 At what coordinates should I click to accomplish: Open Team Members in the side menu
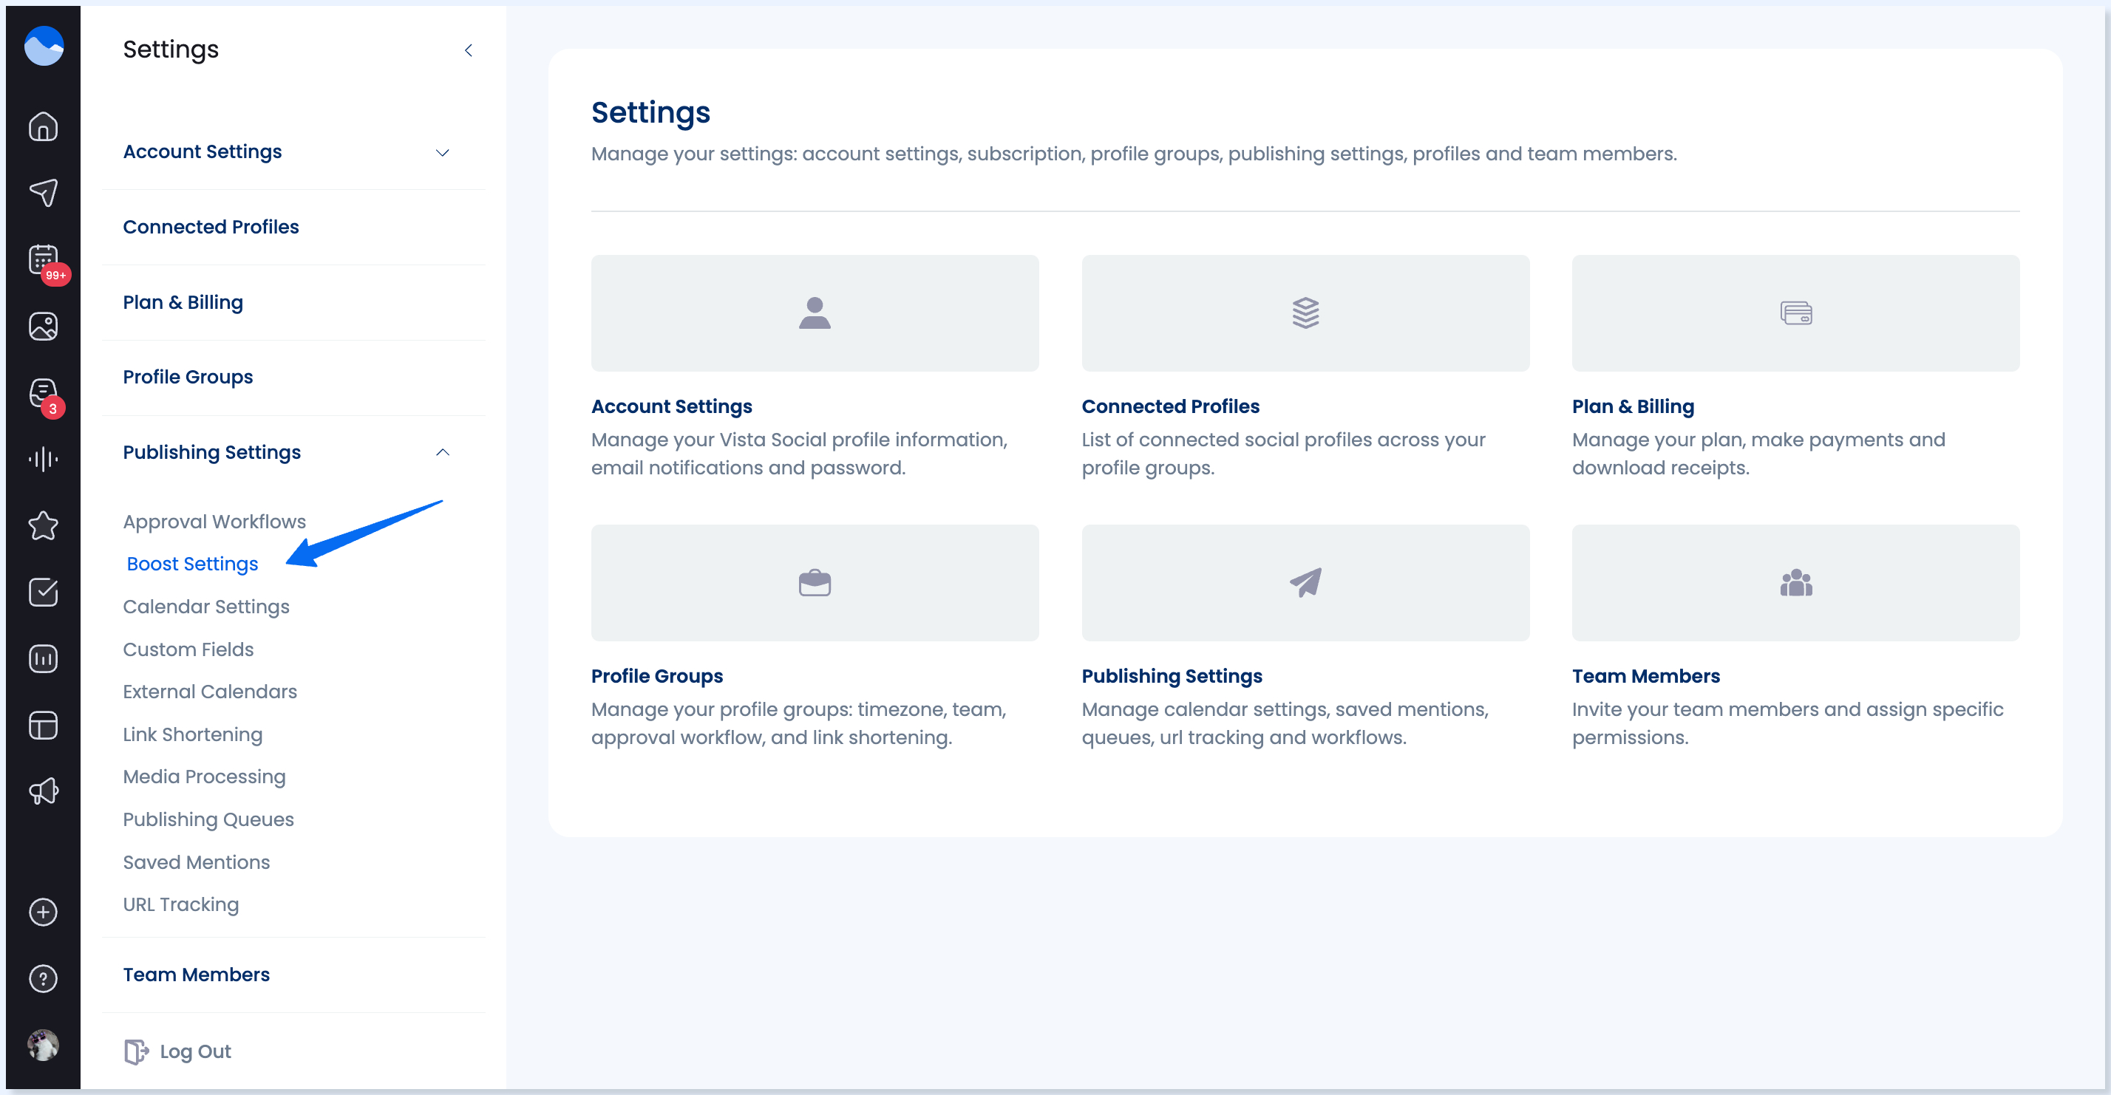tap(196, 975)
